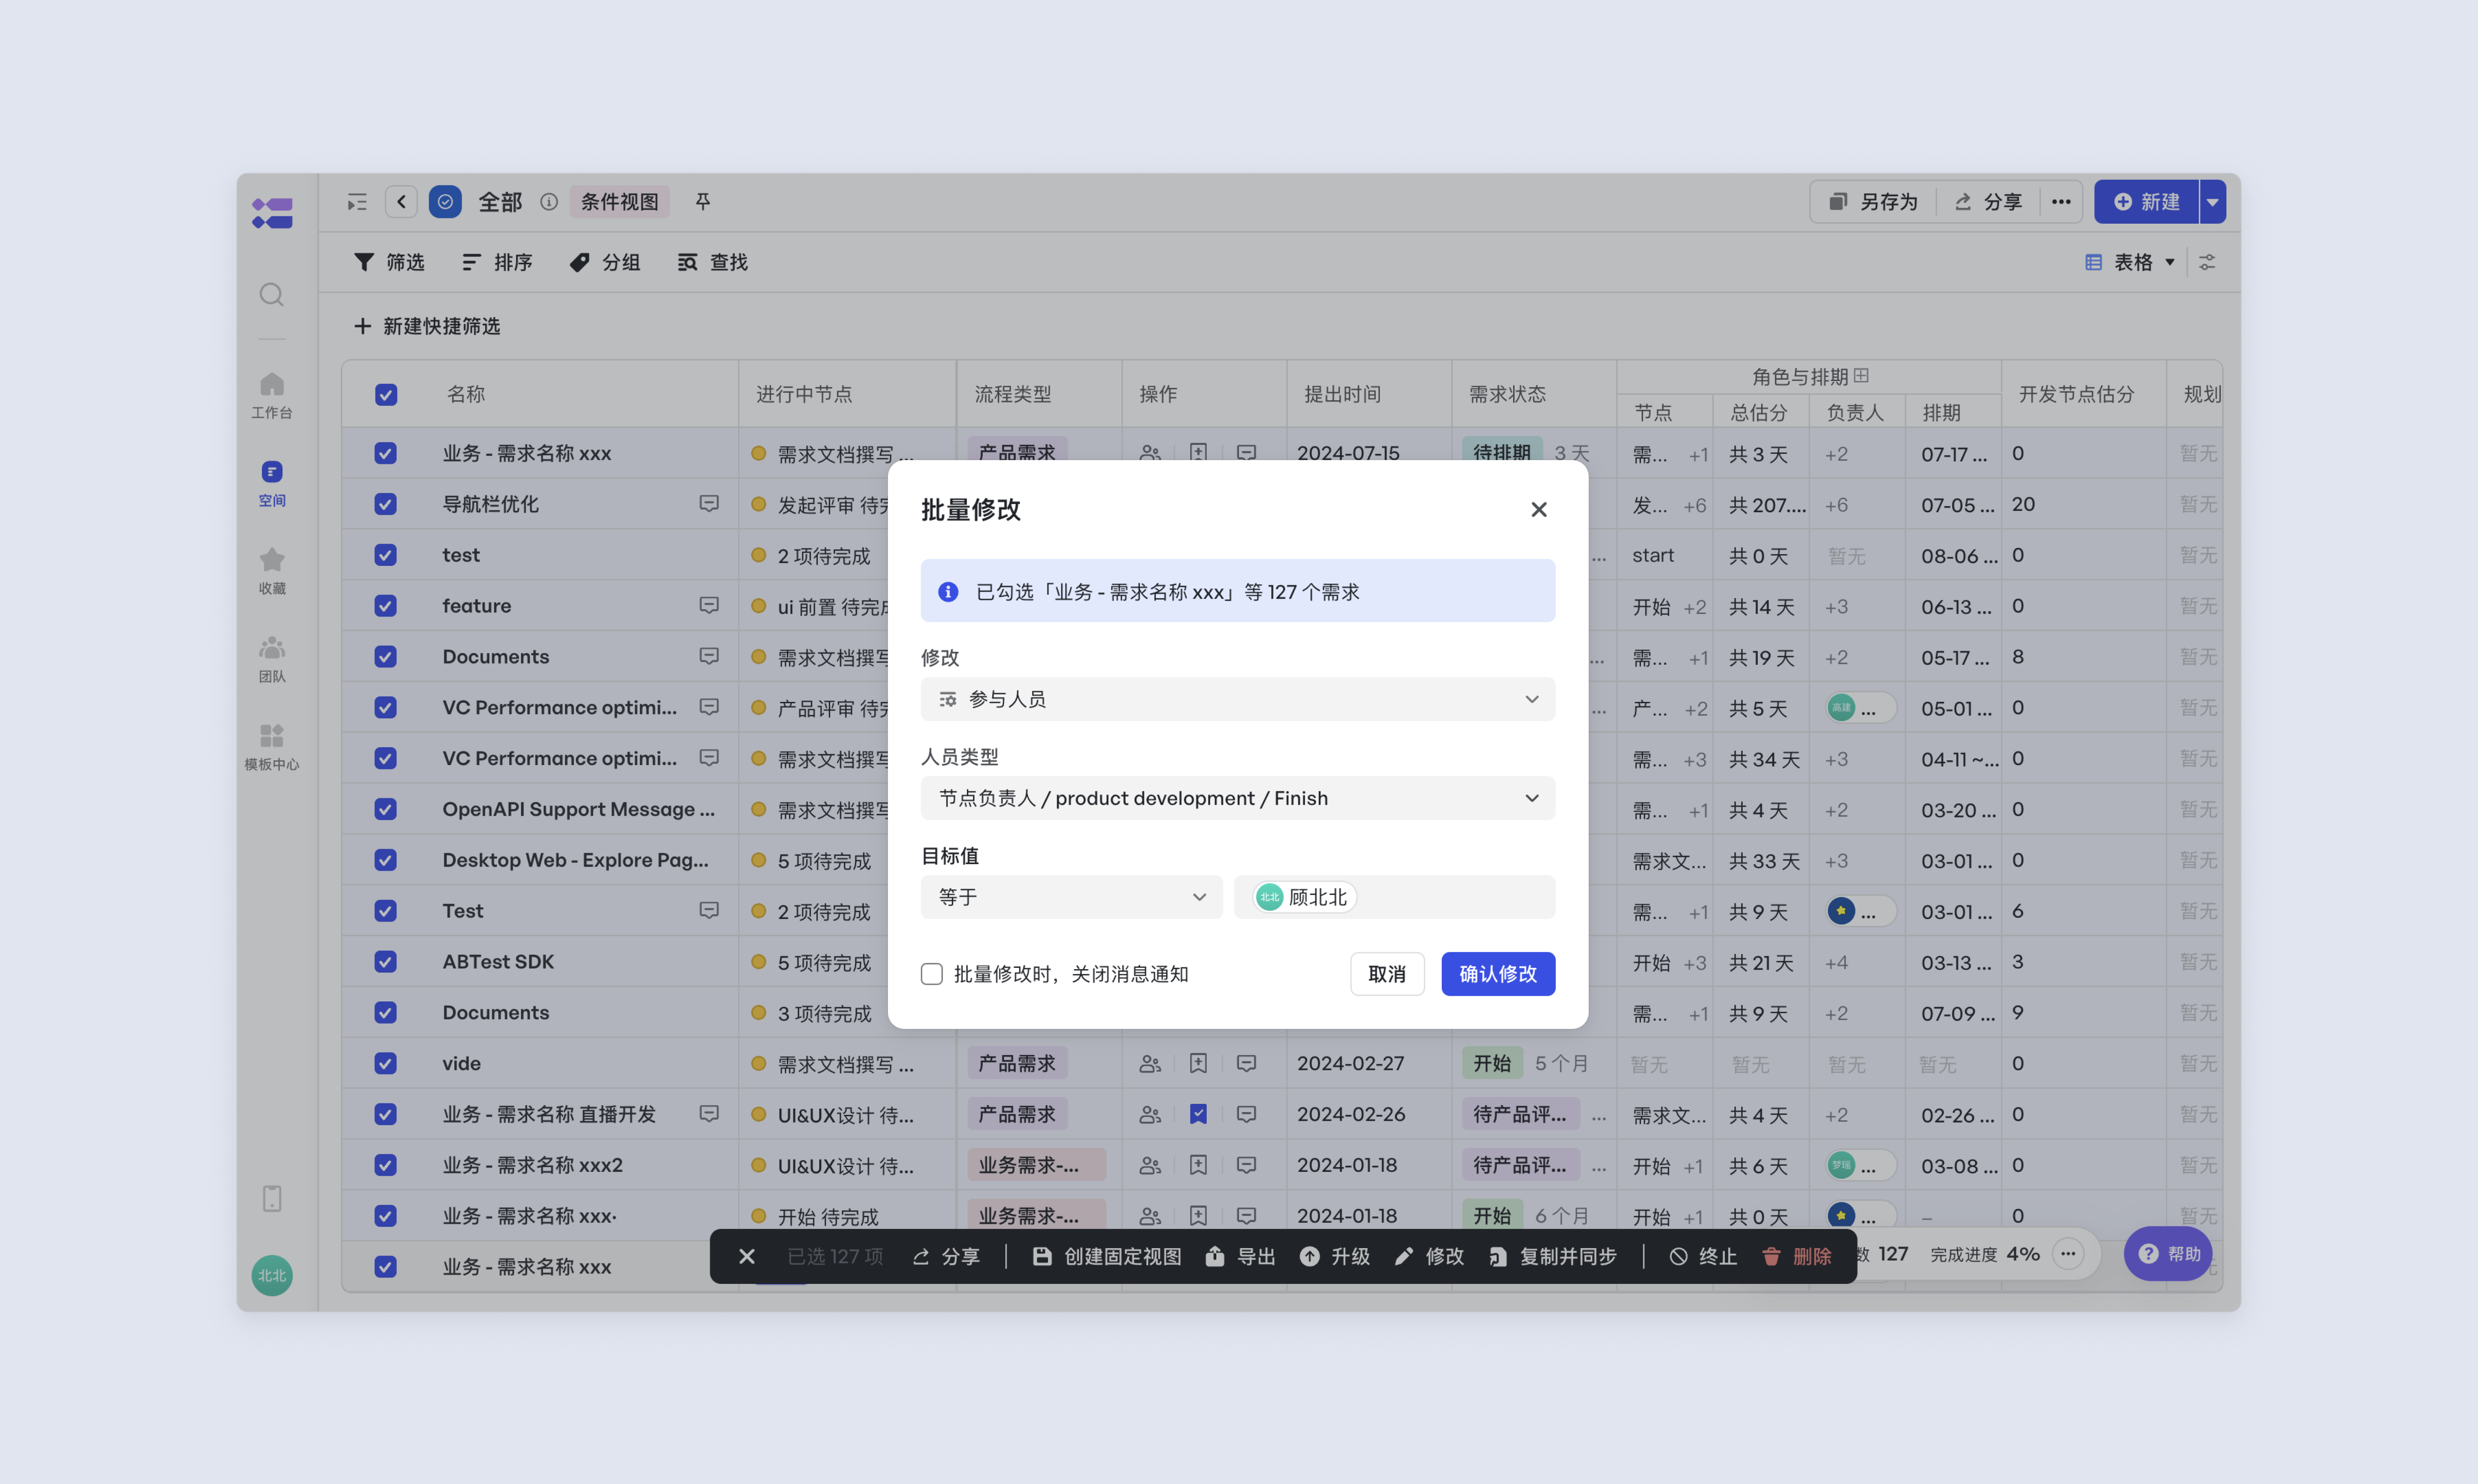
Task: Click 删除 in the bottom action bar
Action: 1797,1256
